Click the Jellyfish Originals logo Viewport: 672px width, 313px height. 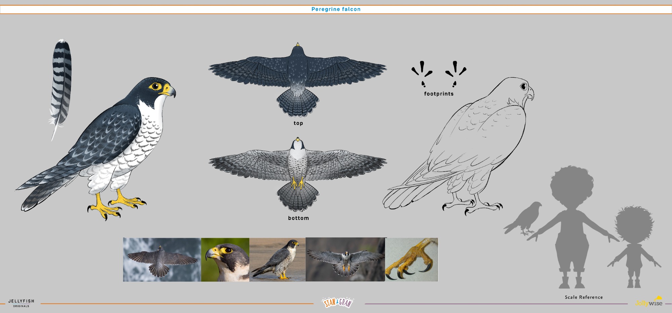click(21, 303)
